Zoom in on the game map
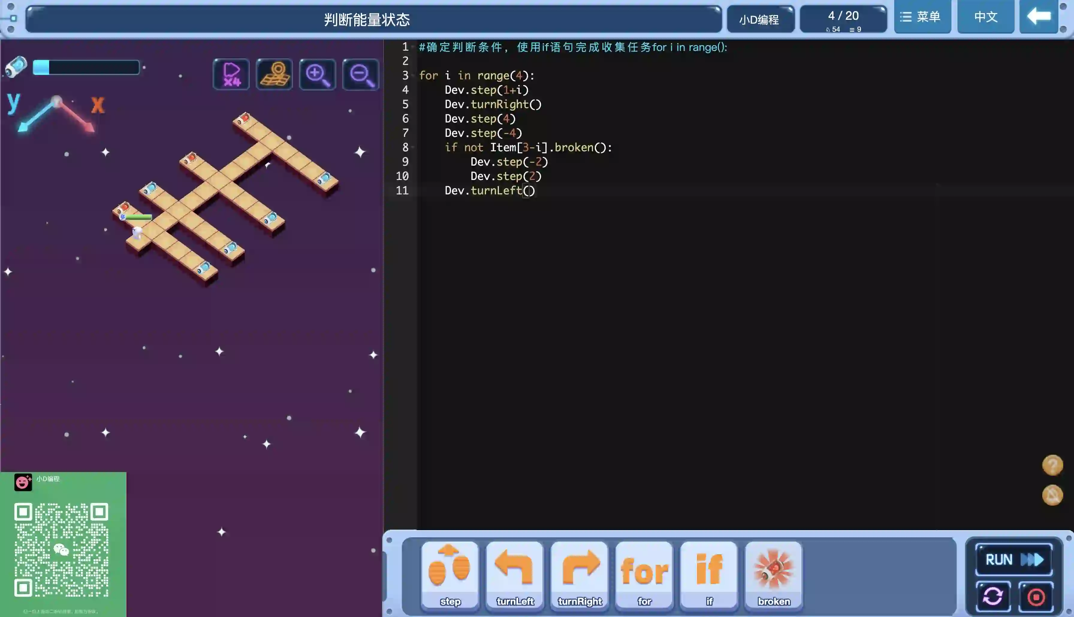Image resolution: width=1074 pixels, height=617 pixels. [x=317, y=75]
